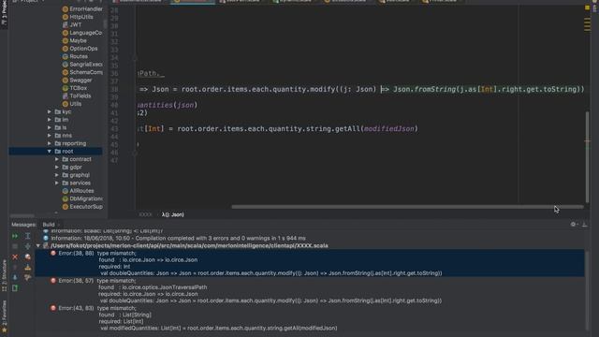Open the ExecutorSup file in project tree

coord(86,207)
